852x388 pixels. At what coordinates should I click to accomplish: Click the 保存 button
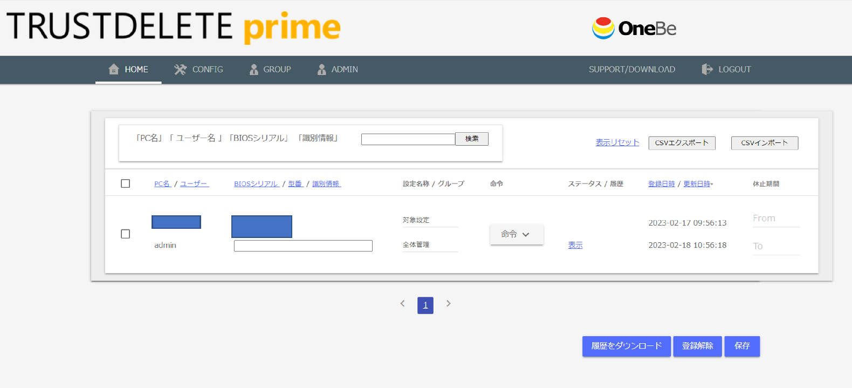(742, 346)
